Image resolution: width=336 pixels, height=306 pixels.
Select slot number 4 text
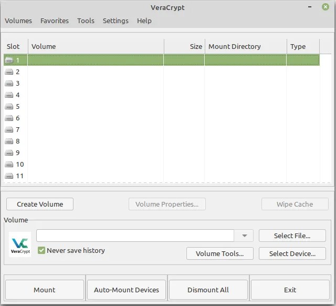coord(18,95)
